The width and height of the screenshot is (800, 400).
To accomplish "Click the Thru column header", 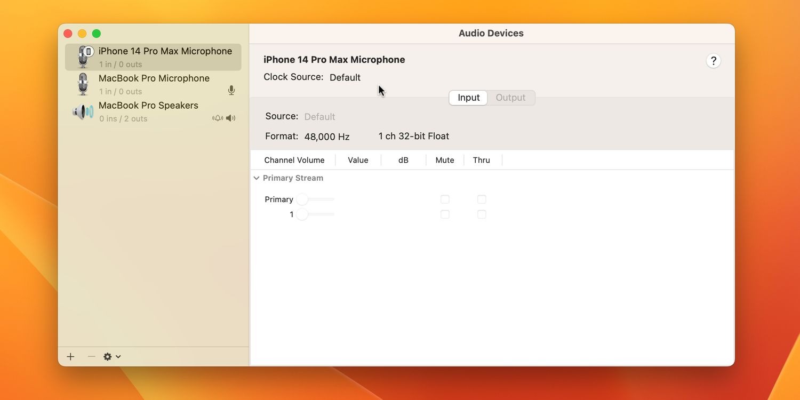I will click(x=482, y=160).
